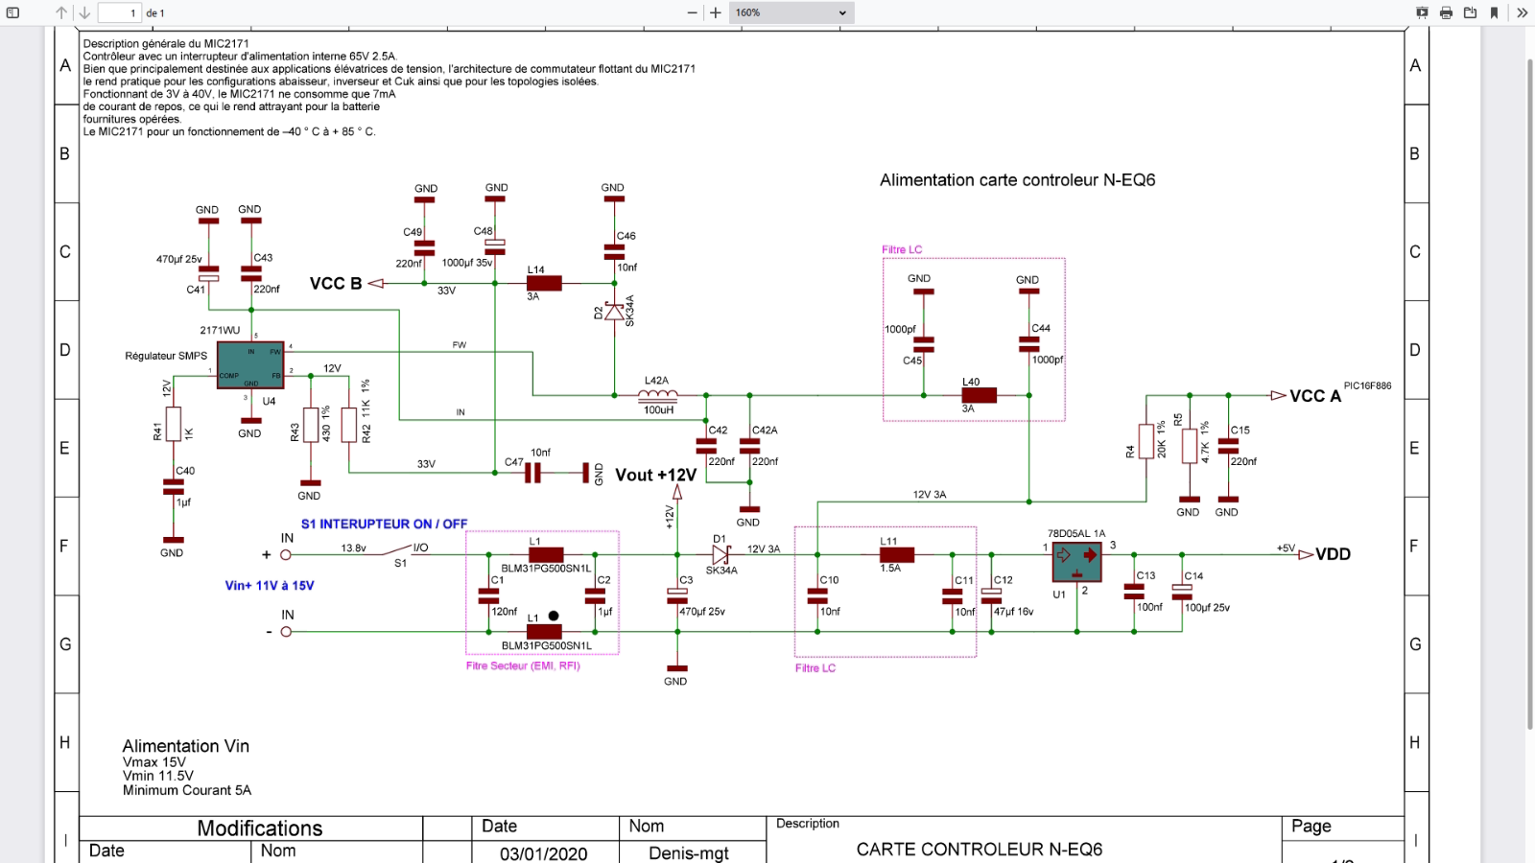This screenshot has height=863, width=1535.
Task: Click the 1000µf 35v capacitor value
Action: tap(467, 263)
